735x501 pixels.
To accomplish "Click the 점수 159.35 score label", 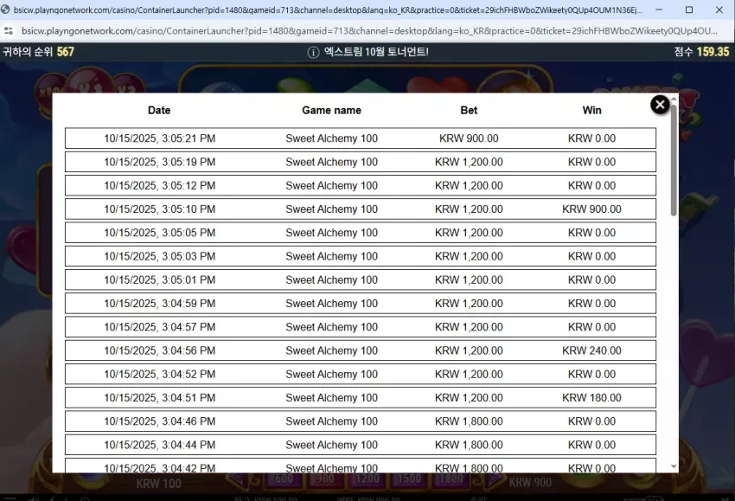I will coord(701,52).
